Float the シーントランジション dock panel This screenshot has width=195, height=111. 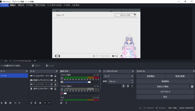[x=133, y=71]
